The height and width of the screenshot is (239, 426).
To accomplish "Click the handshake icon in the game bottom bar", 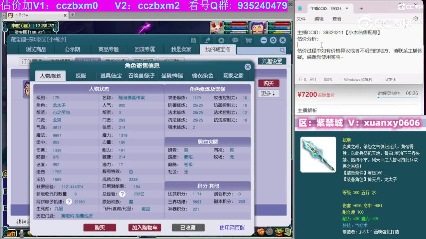I will [261, 231].
